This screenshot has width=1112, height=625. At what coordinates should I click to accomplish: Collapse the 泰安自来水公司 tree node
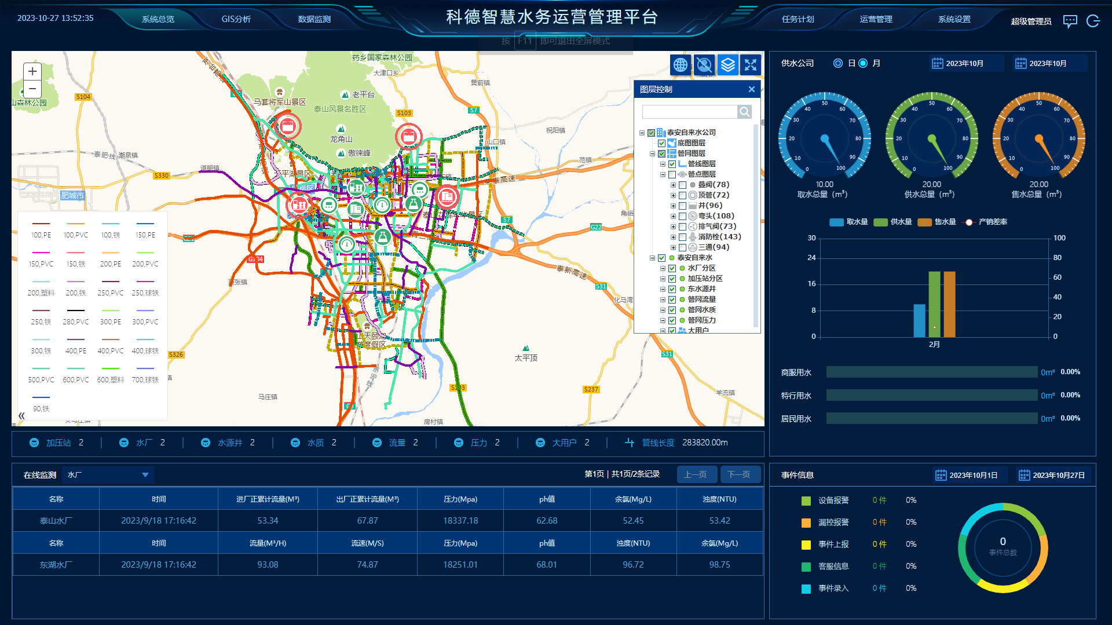coord(642,133)
